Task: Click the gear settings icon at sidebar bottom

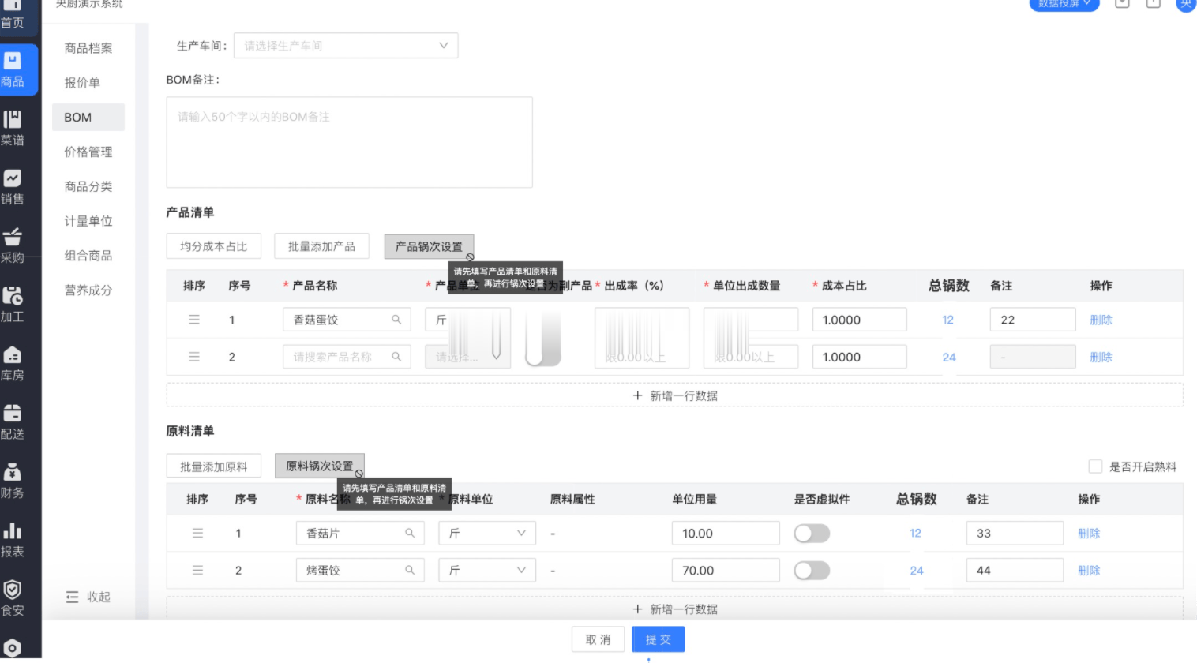Action: [13, 649]
